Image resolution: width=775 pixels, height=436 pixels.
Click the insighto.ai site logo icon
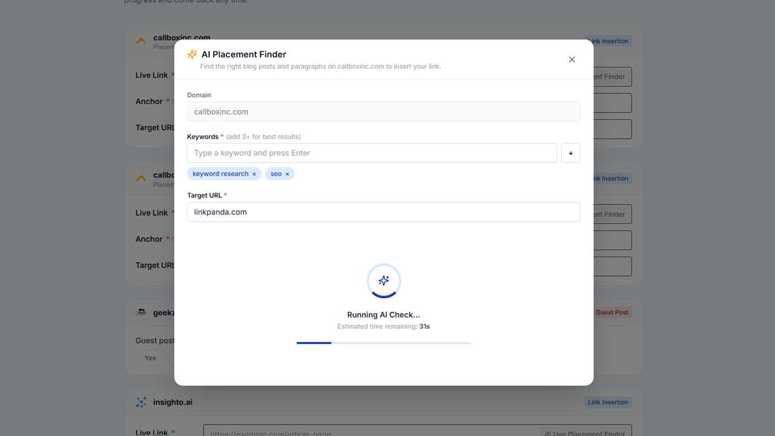pyautogui.click(x=141, y=402)
